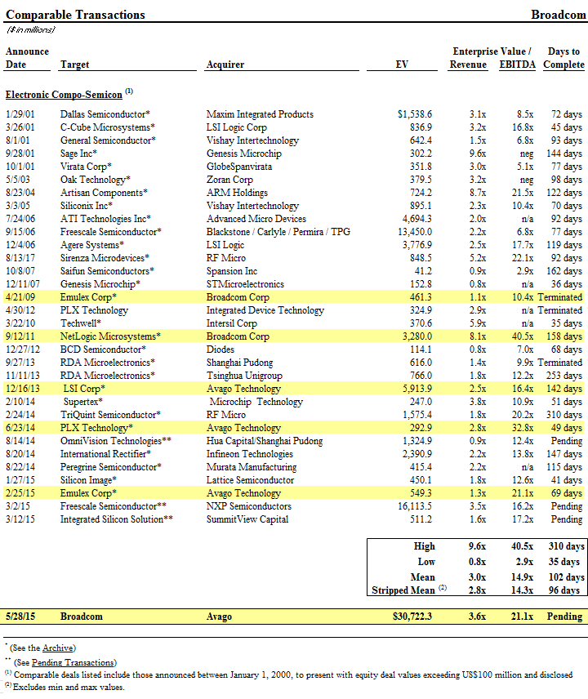Select NXP Semiconductors acquirer

coord(249,506)
